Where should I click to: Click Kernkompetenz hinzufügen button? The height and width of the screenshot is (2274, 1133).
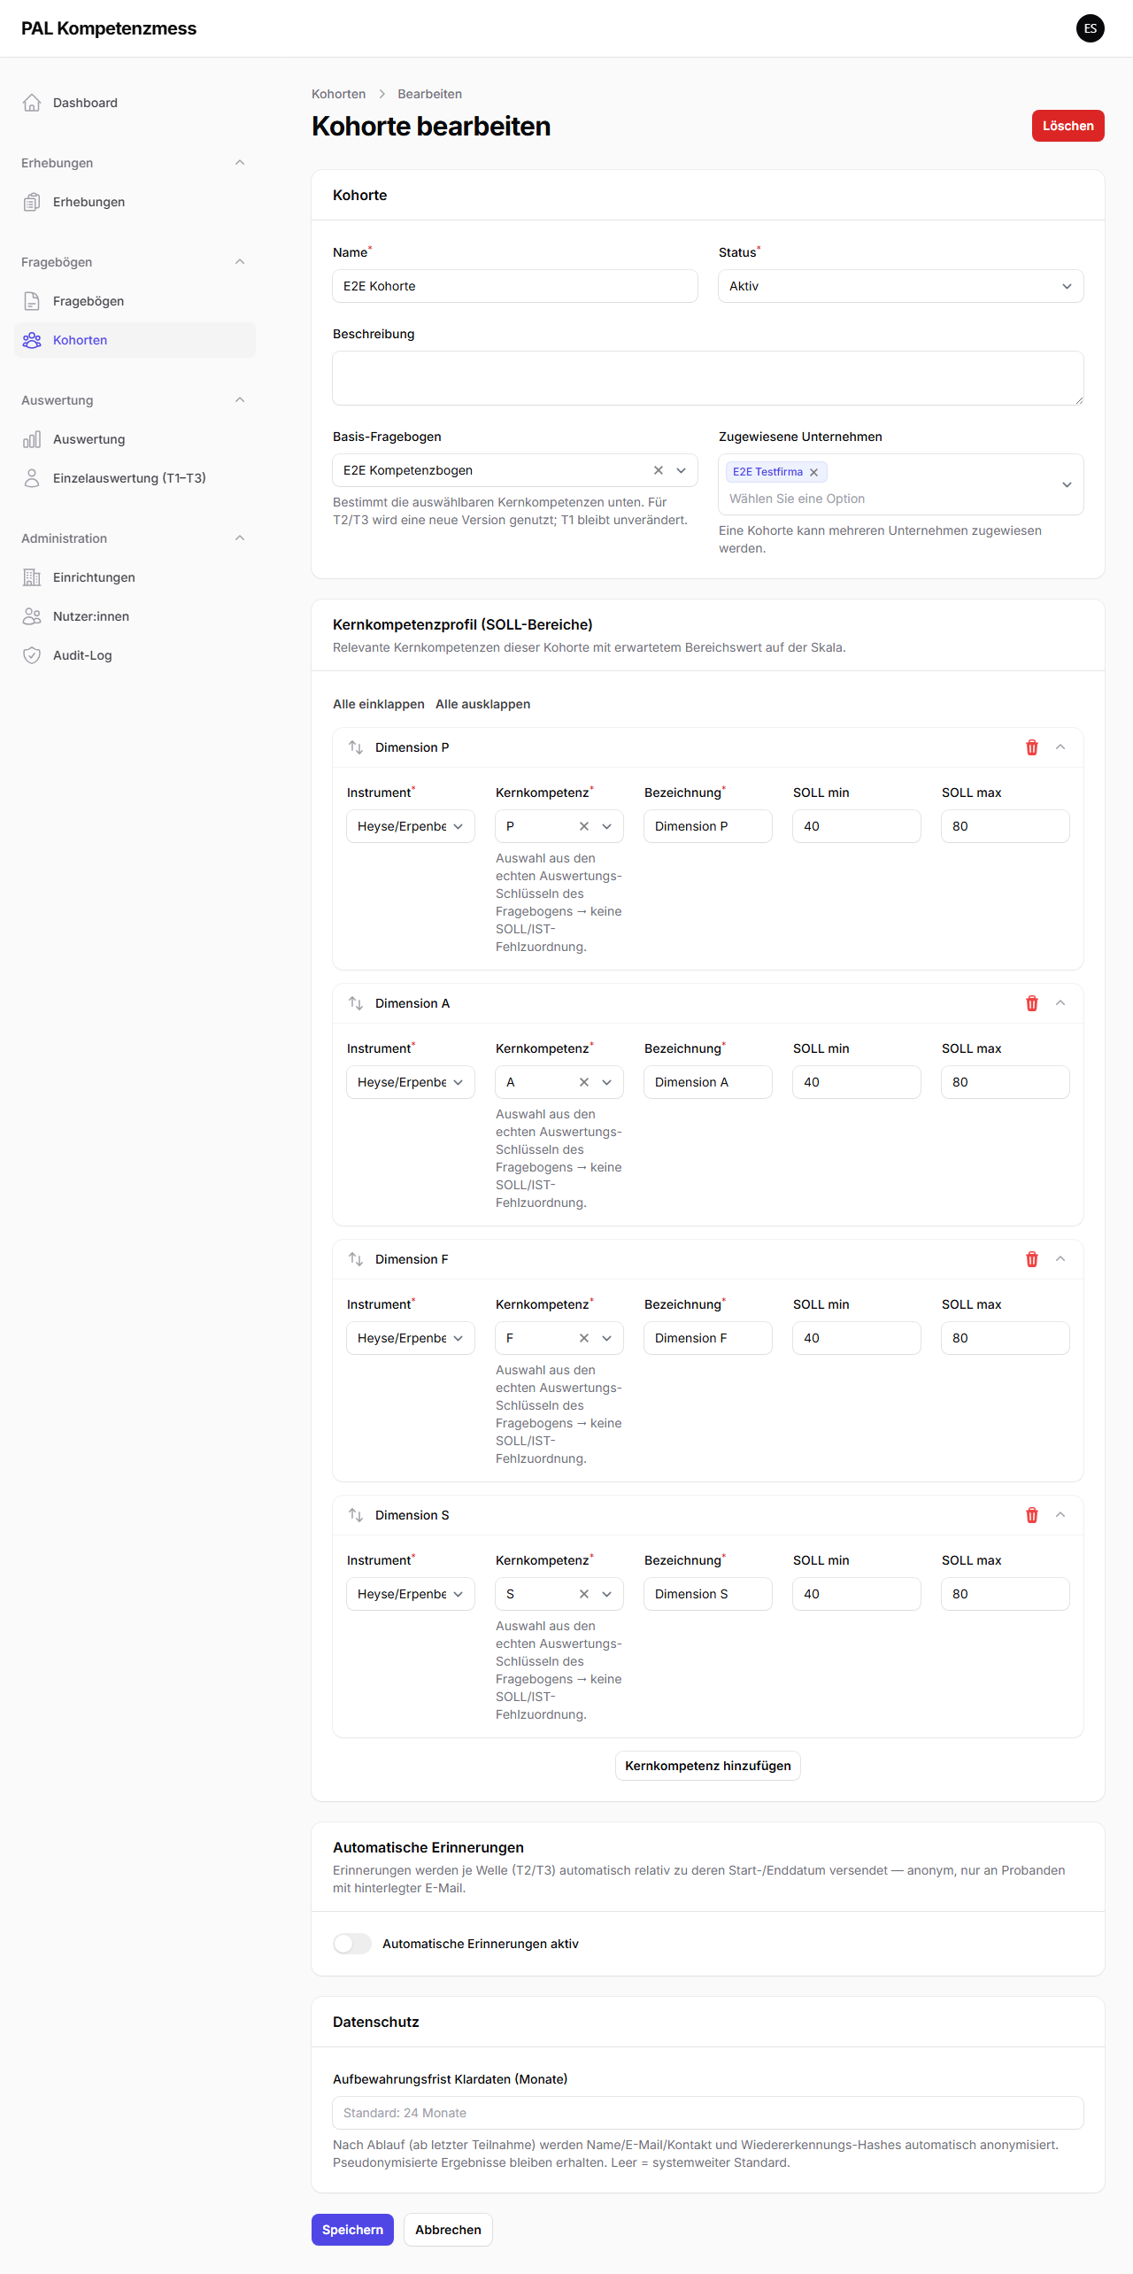[708, 1766]
